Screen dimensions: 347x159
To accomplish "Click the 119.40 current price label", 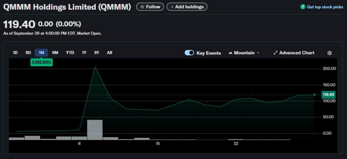I will point(328,95).
